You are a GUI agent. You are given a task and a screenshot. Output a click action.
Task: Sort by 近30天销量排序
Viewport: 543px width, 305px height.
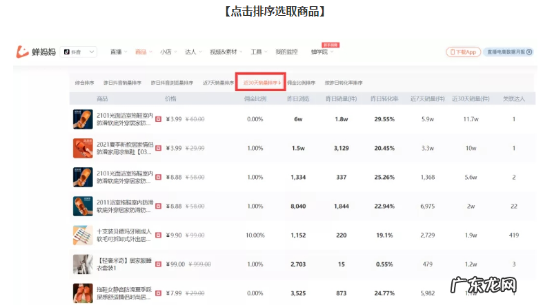(x=261, y=83)
